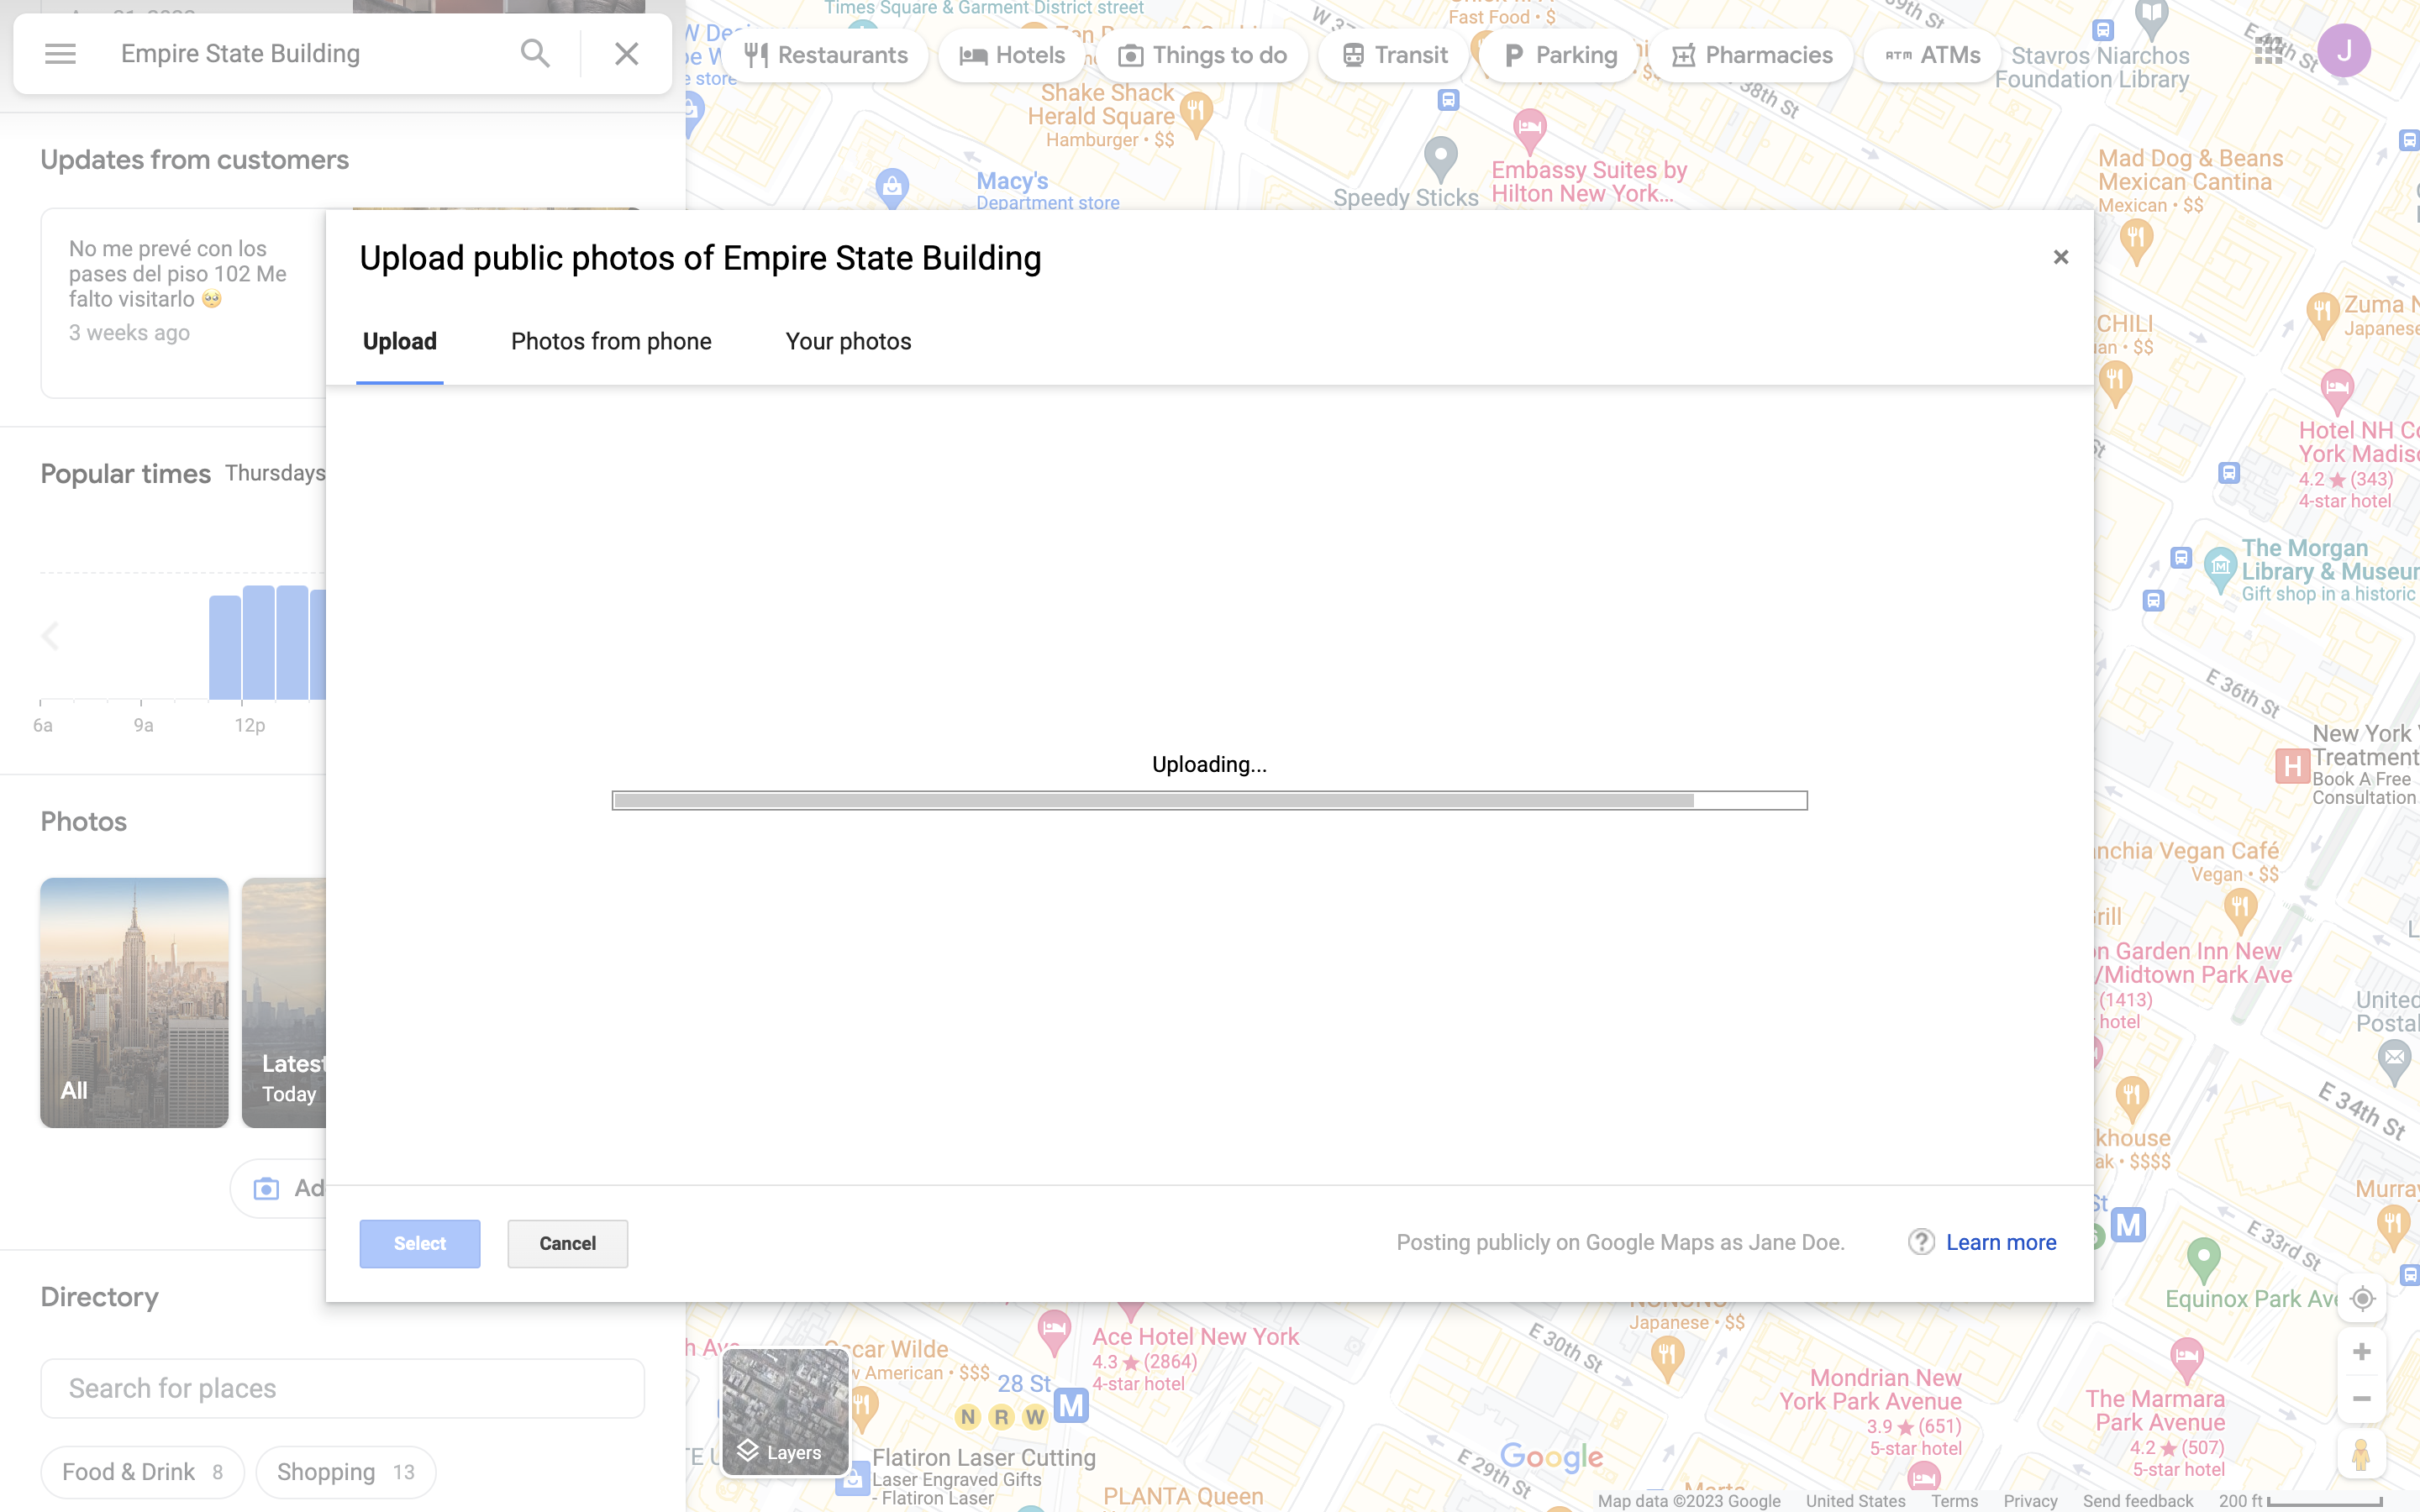Click the United States region link

point(1855,1501)
